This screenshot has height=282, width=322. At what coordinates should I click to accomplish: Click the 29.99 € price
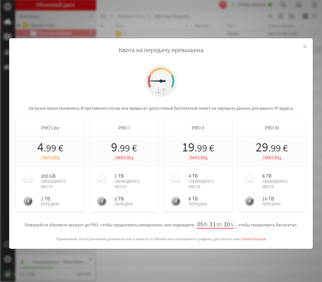point(272,148)
